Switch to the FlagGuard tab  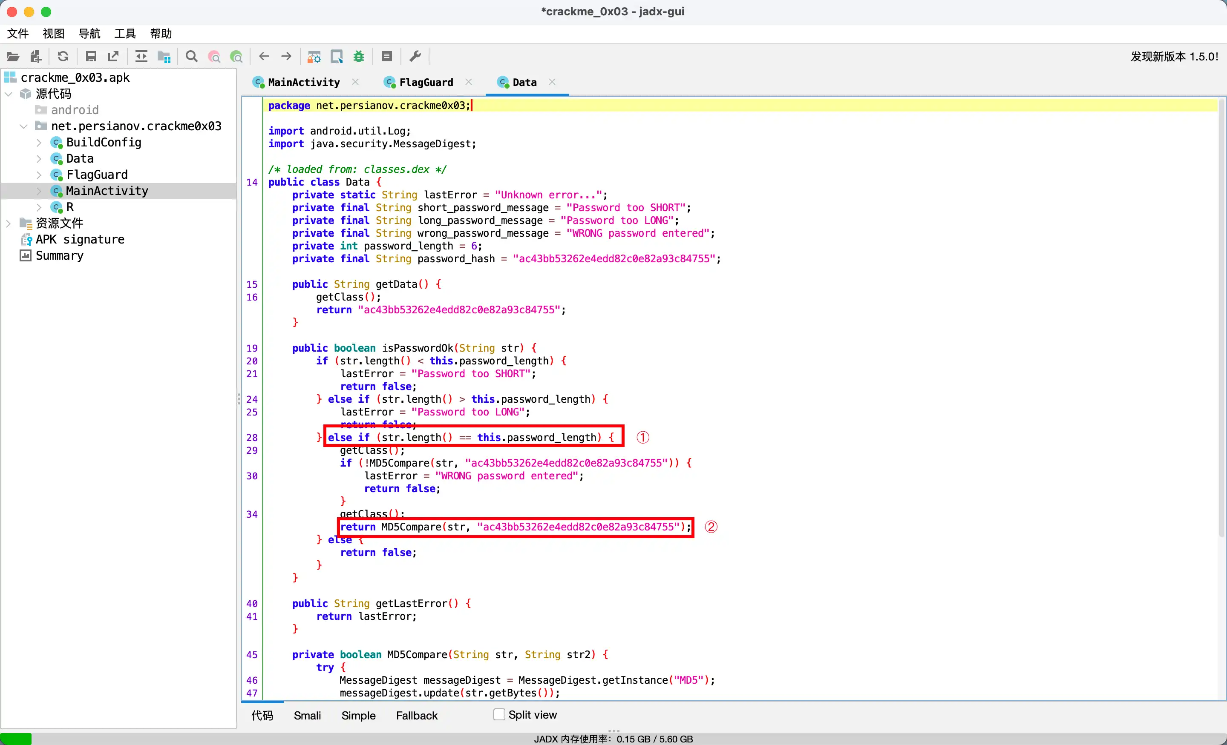[x=419, y=82]
